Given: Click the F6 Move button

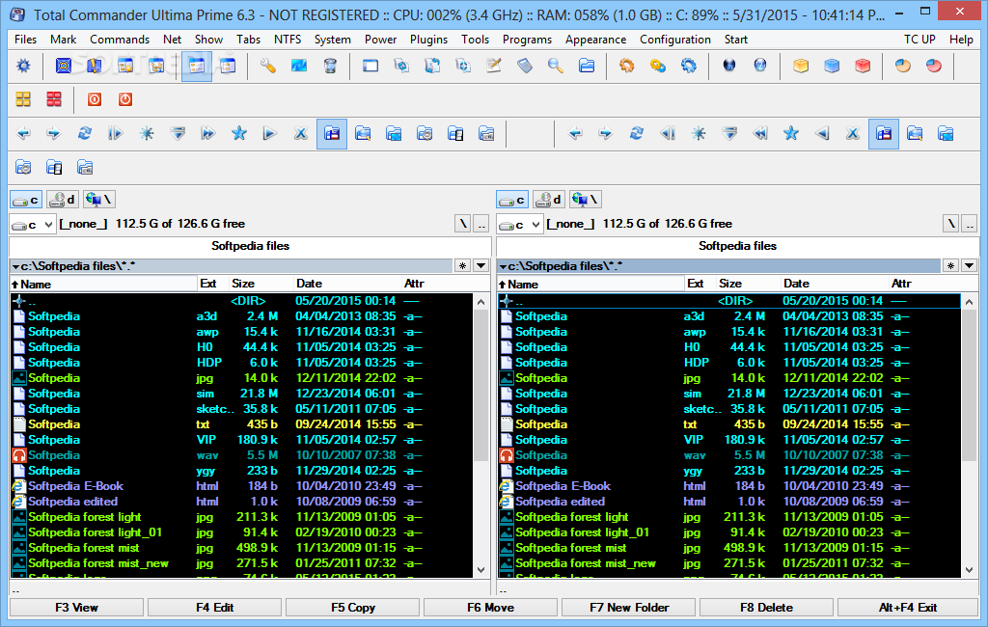Looking at the screenshot, I should (491, 608).
